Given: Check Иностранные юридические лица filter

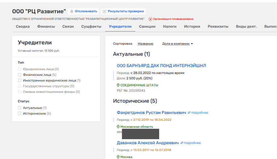Looking at the screenshot, I should tap(20, 80).
